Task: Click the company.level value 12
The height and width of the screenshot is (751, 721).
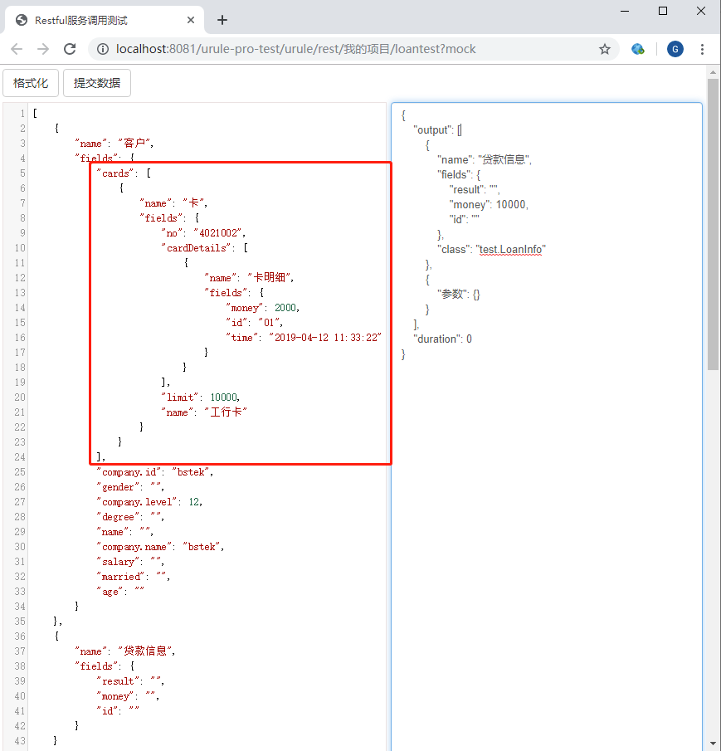Action: click(194, 502)
